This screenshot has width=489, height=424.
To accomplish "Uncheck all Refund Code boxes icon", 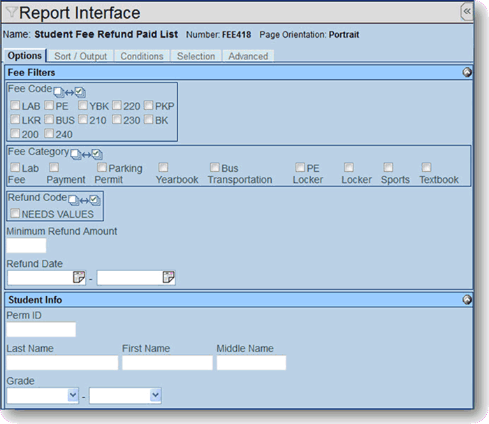I will pyautogui.click(x=73, y=200).
